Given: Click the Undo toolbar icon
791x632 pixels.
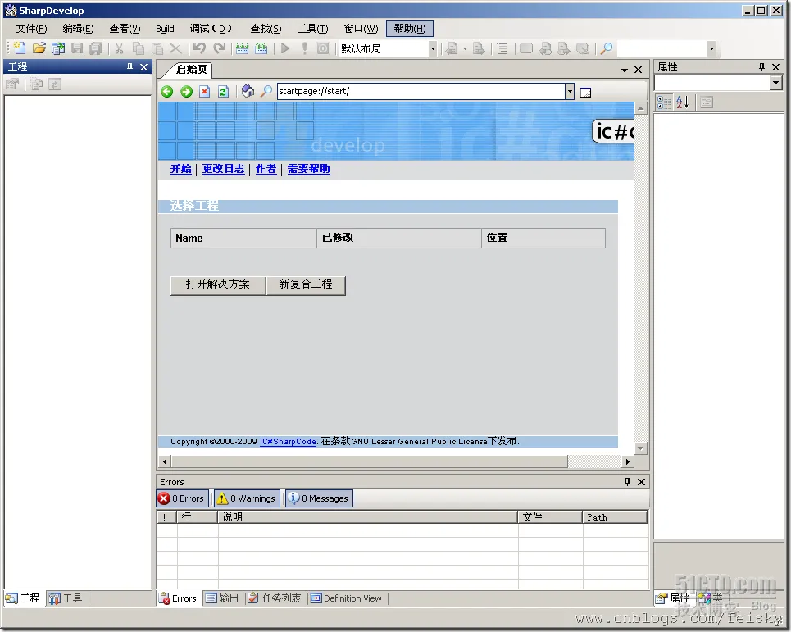Looking at the screenshot, I should point(200,48).
